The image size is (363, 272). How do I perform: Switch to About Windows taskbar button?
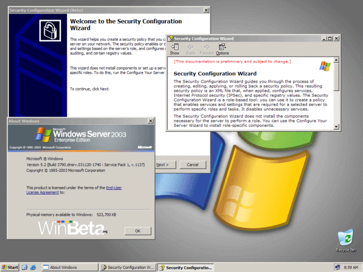coord(70,267)
